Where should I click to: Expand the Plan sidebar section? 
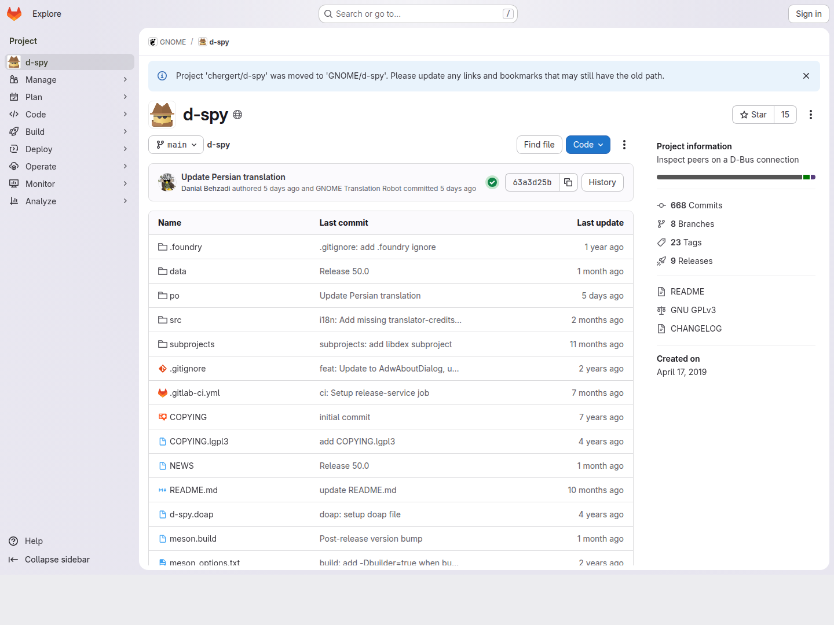[x=69, y=97]
